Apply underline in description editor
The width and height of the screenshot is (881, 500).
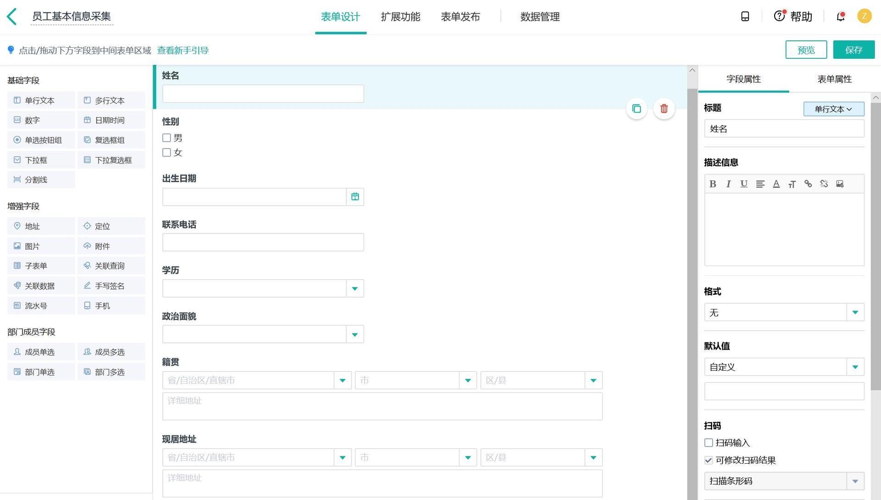(x=744, y=184)
